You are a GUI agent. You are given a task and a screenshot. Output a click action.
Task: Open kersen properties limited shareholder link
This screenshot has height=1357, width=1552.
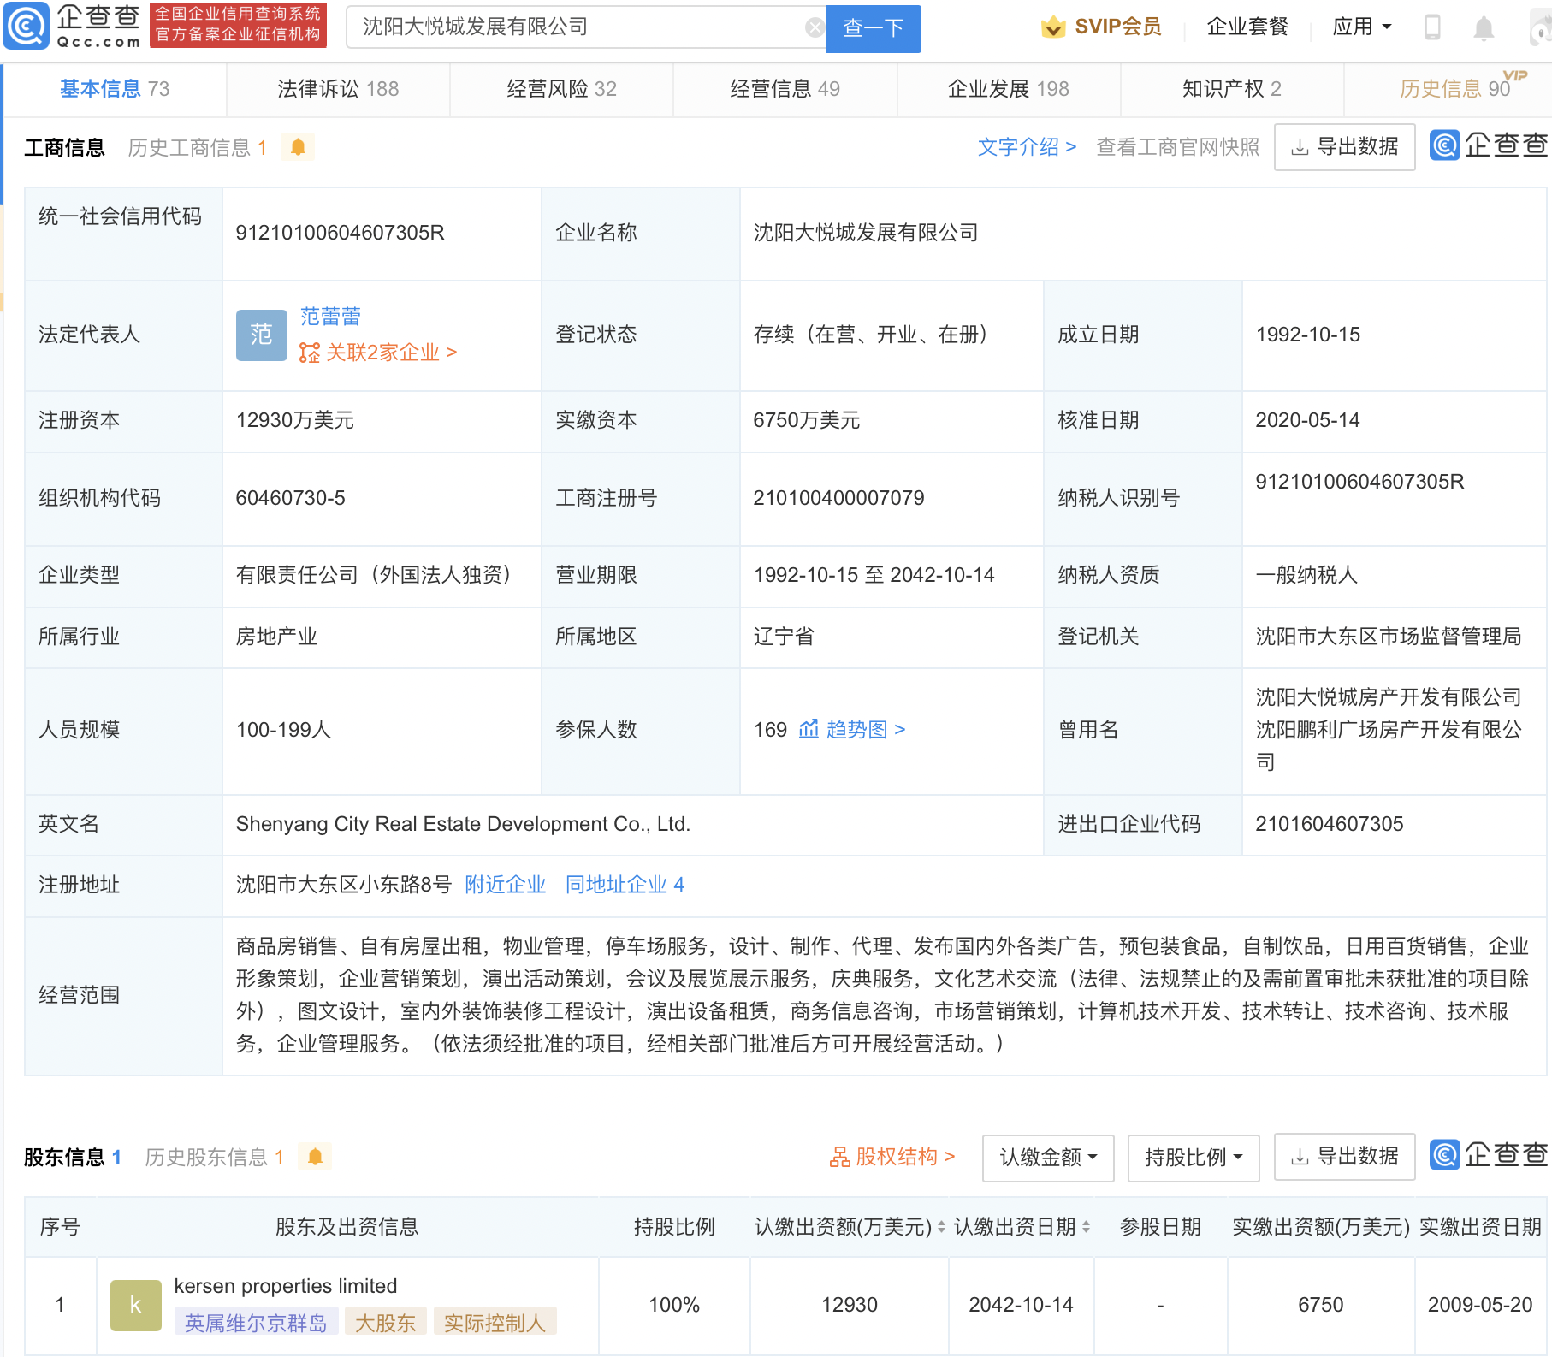pos(286,1286)
